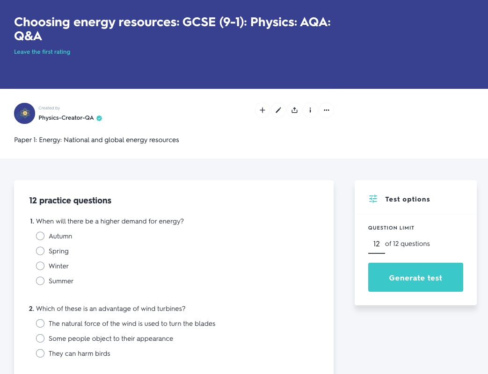Click the '12 practice questions' heading
The height and width of the screenshot is (374, 488).
[x=70, y=200]
